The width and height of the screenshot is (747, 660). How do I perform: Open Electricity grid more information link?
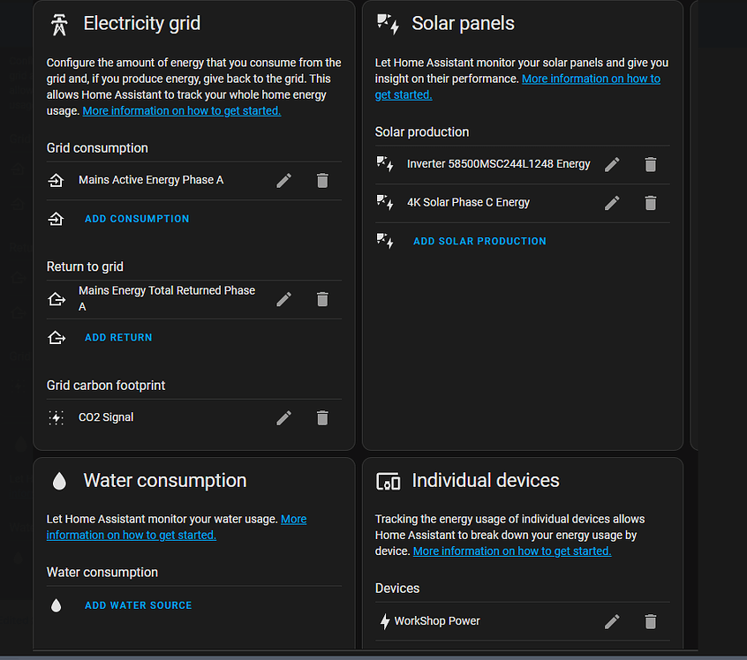[x=182, y=111]
